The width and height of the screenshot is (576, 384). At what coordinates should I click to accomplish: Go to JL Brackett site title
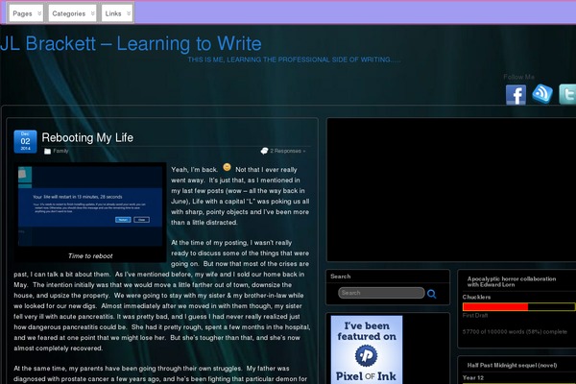point(131,43)
